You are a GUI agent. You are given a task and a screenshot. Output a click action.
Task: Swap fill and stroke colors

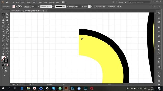tap(8, 57)
